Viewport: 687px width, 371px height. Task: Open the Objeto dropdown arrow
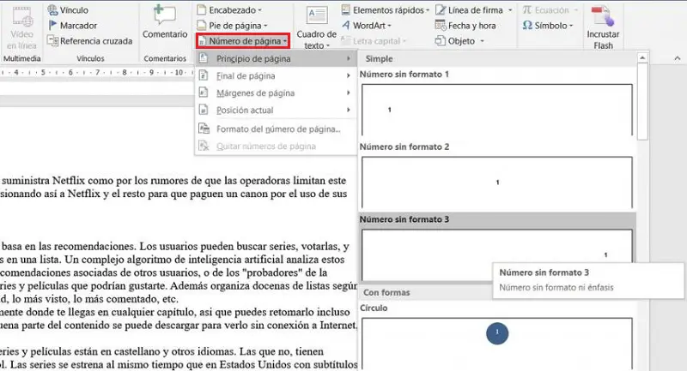tap(482, 41)
